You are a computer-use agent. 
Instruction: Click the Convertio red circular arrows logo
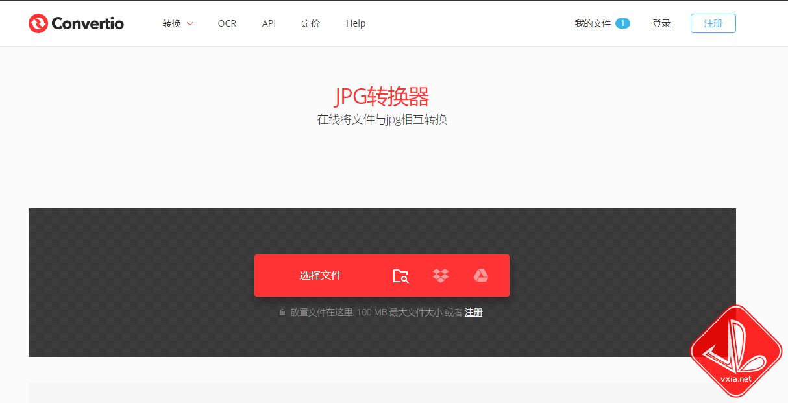(x=38, y=23)
